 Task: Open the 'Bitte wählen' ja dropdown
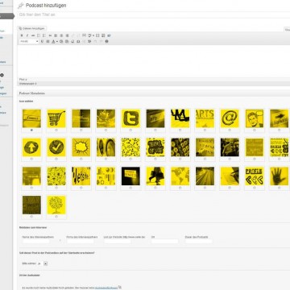pos(43,263)
